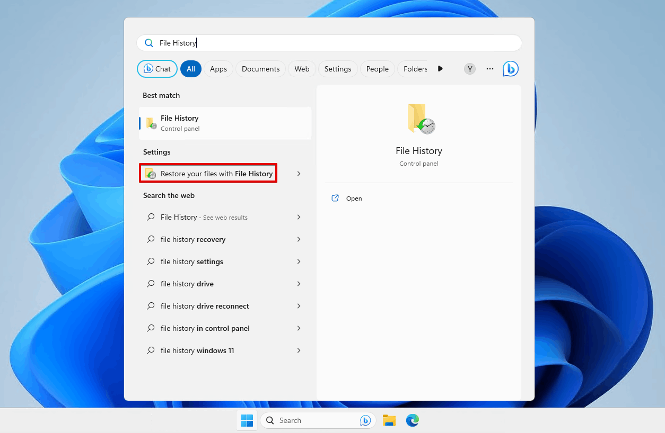
Task: Expand chevron in the 'file history drive' row
Action: [x=299, y=284]
